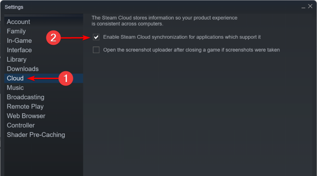Open the Interface settings category

(x=19, y=50)
